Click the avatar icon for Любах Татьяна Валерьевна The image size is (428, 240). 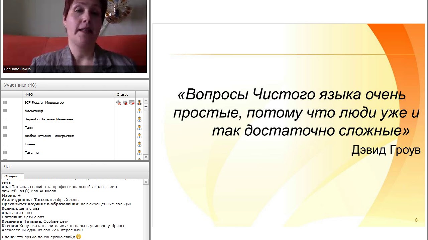tap(139, 136)
